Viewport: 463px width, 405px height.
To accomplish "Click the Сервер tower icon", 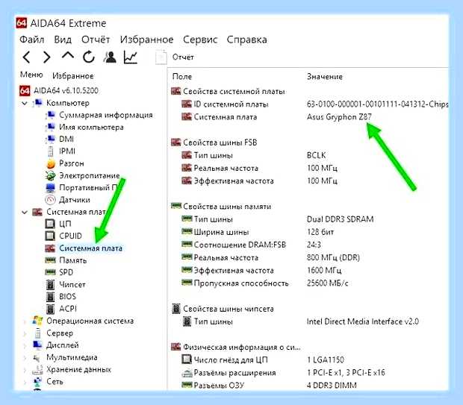I will [x=37, y=333].
